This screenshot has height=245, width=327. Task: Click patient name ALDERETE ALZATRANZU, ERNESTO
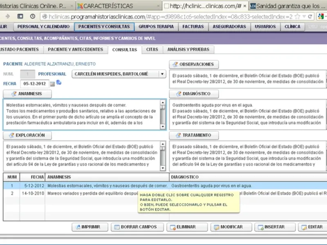[60, 64]
